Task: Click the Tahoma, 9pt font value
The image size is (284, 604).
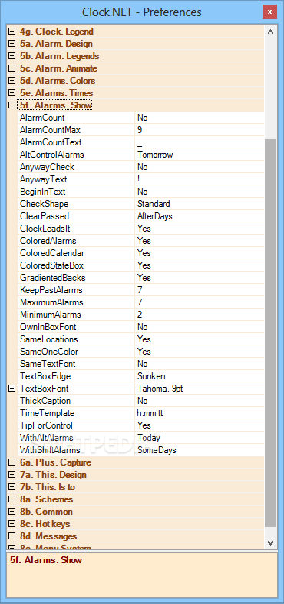Action: coord(200,389)
